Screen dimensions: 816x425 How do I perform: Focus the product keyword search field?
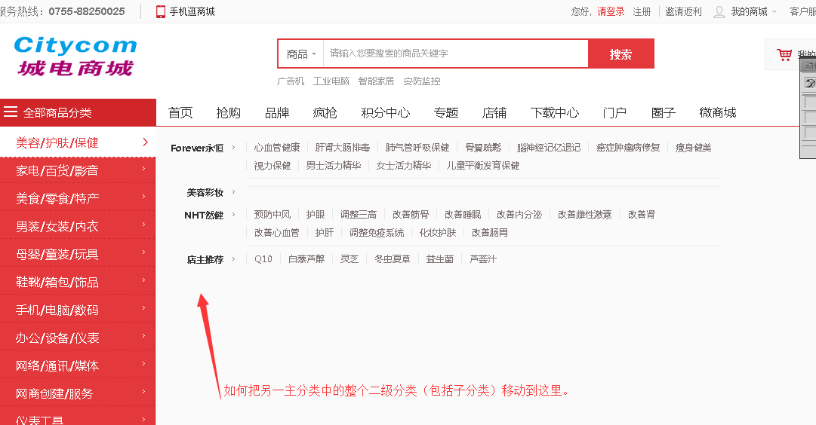click(x=456, y=54)
